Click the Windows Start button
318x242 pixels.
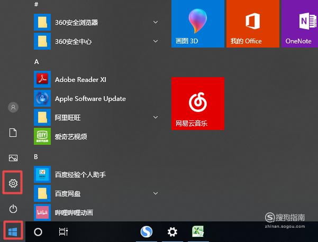click(x=13, y=232)
